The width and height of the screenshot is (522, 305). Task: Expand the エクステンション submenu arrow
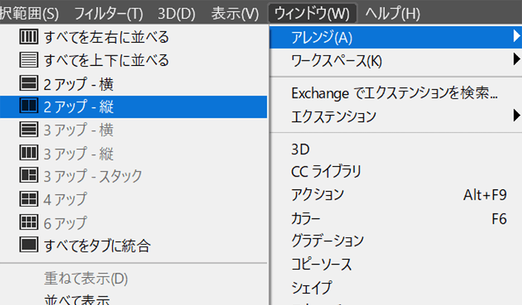click(x=516, y=117)
